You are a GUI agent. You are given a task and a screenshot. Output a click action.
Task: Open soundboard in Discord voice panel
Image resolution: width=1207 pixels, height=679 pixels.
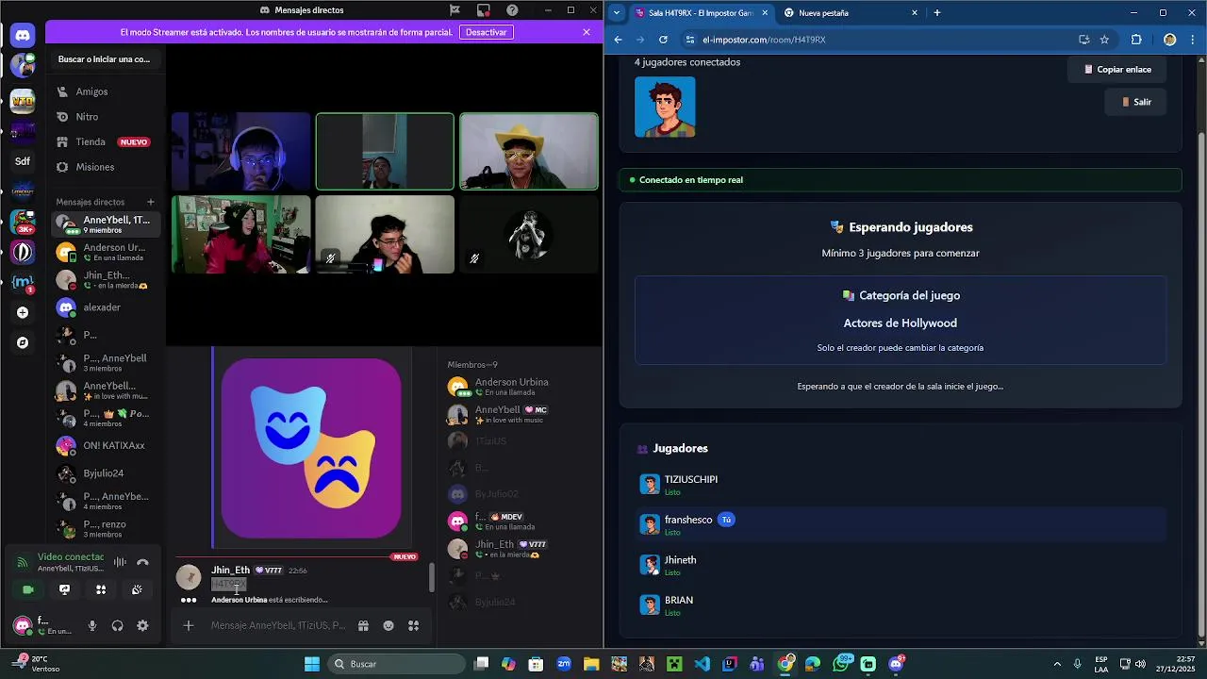coord(137,589)
